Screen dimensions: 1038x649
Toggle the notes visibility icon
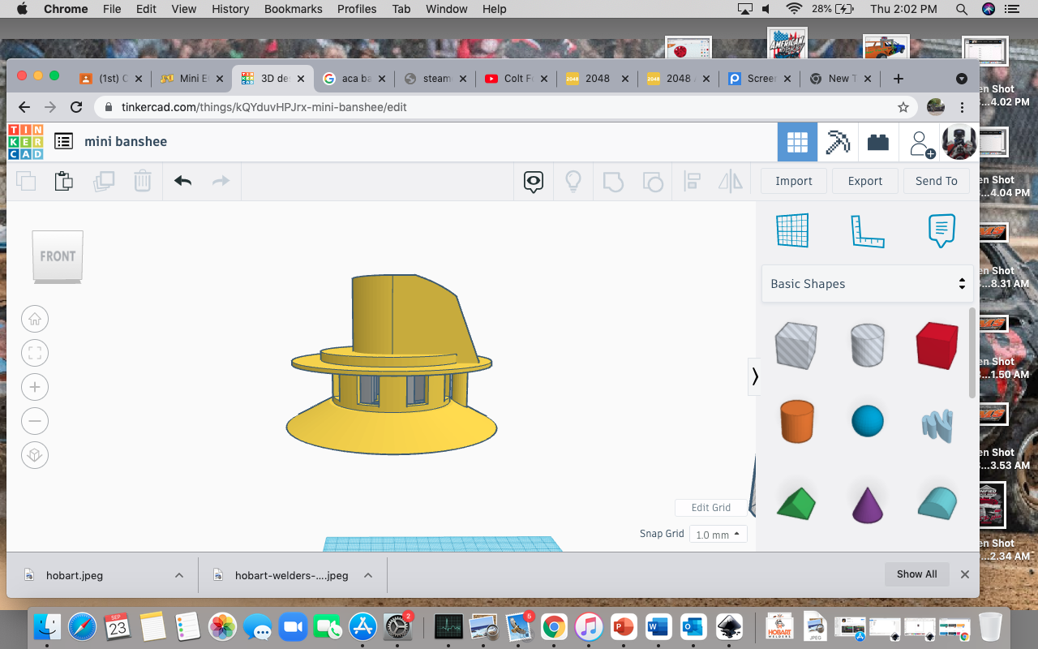(533, 181)
